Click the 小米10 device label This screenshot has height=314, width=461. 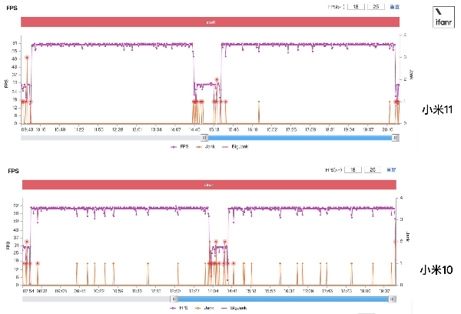click(436, 270)
